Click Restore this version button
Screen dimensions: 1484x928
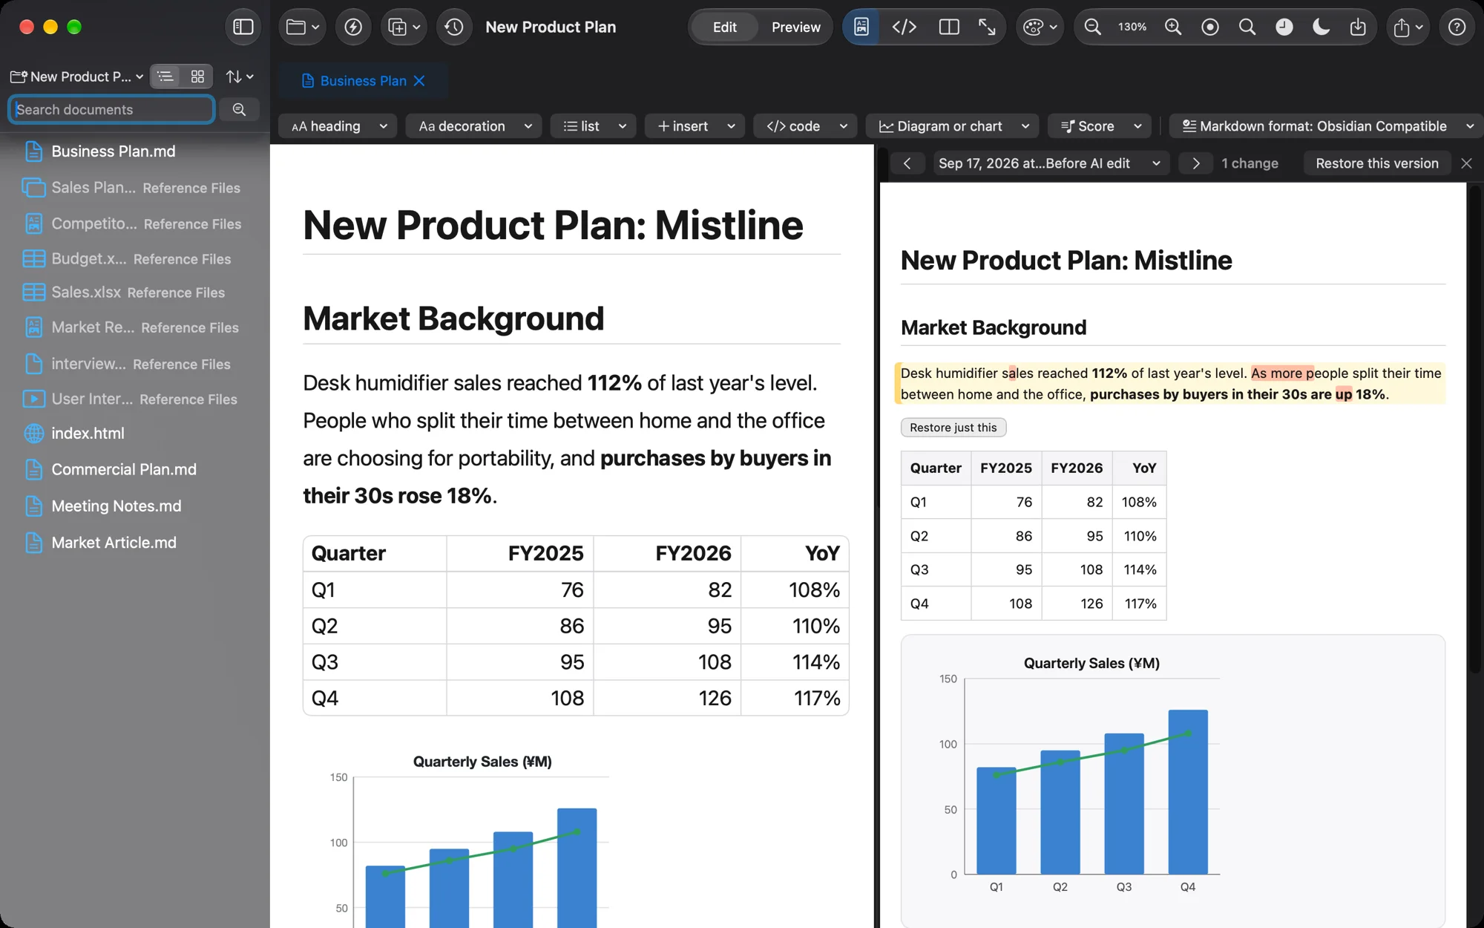click(x=1376, y=163)
